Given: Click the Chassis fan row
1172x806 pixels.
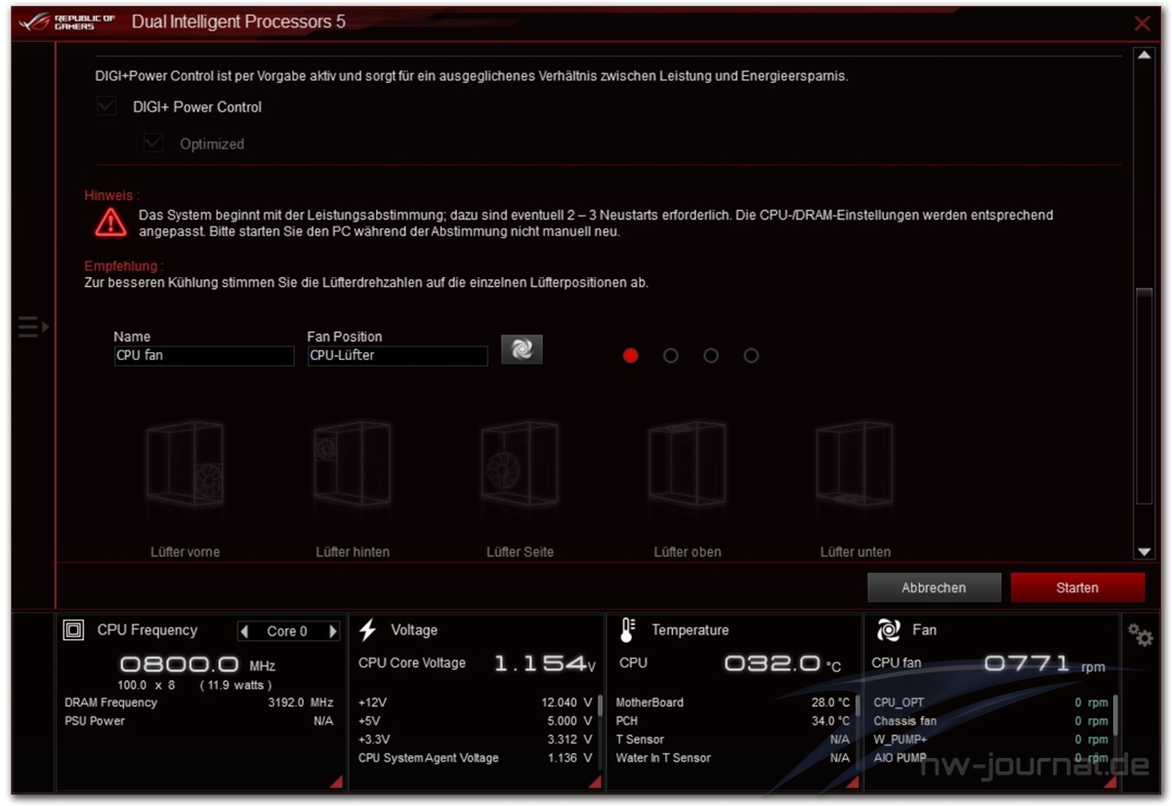Looking at the screenshot, I should click(x=990, y=721).
